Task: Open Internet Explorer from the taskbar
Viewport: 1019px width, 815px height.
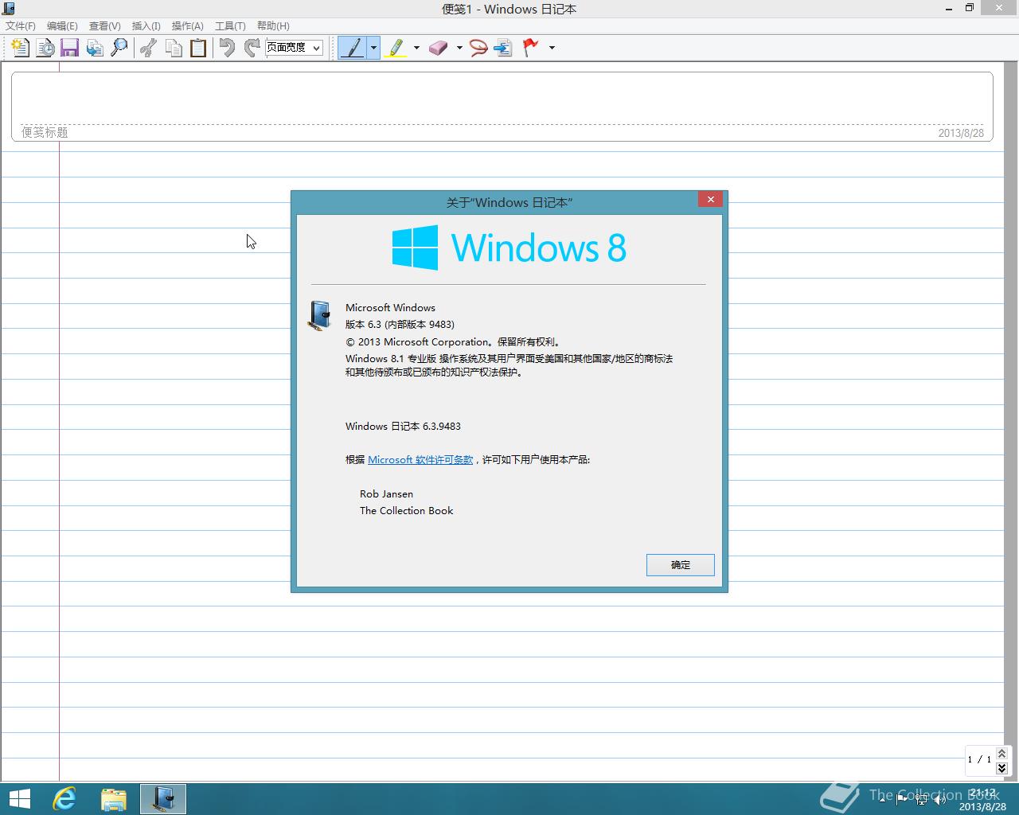Action: 64,799
